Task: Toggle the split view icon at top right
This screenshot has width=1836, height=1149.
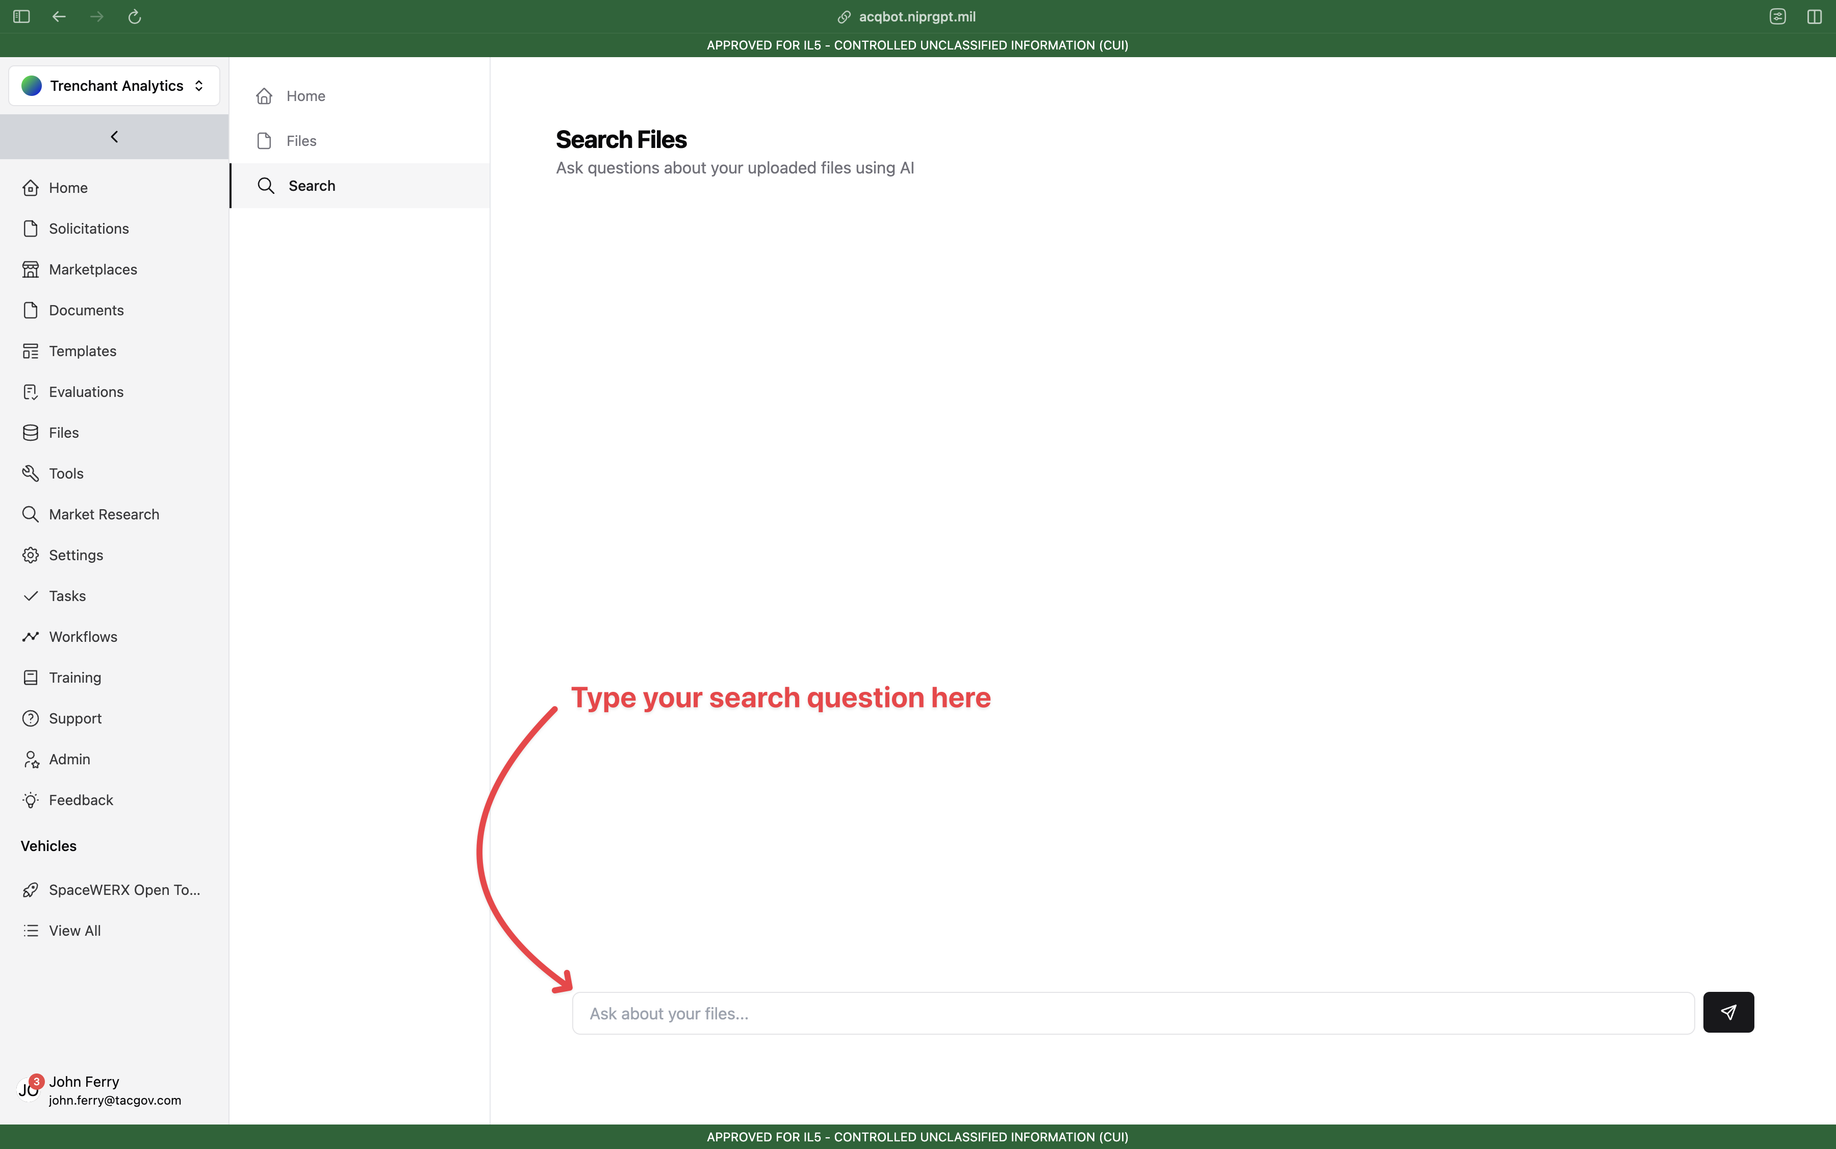Action: click(x=1814, y=16)
